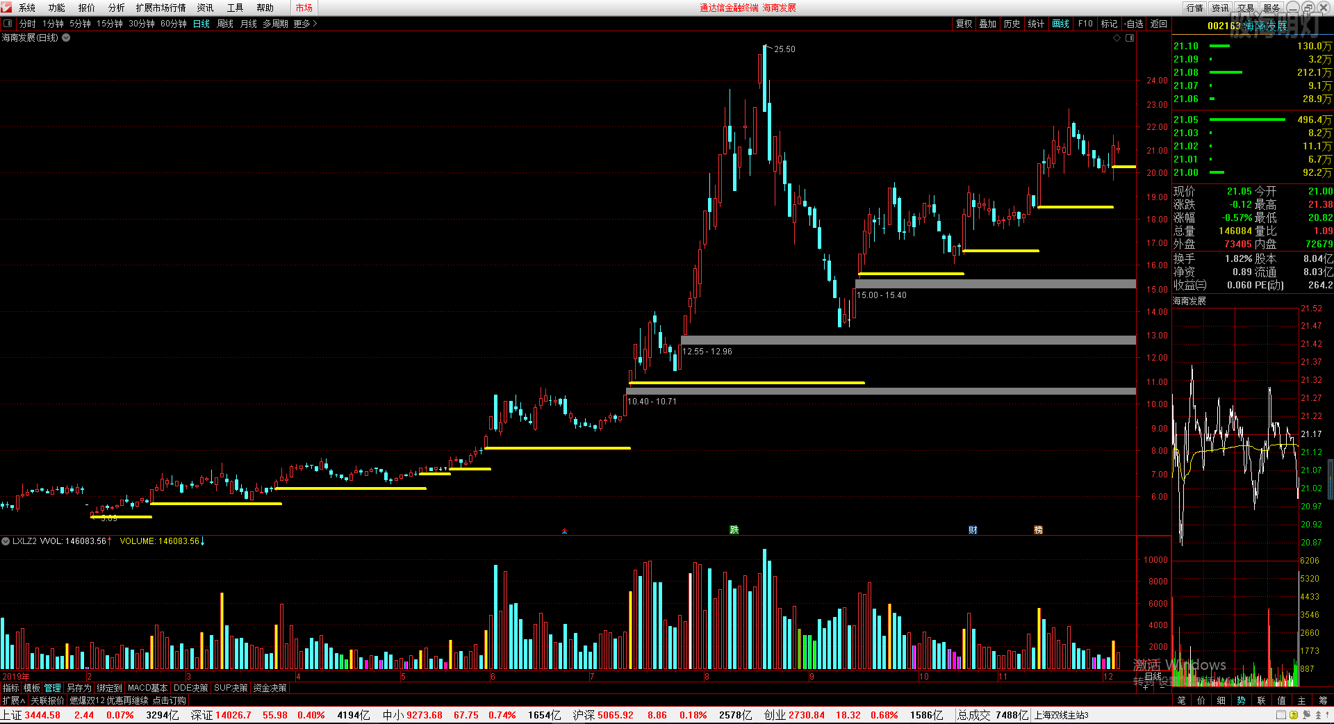The image size is (1334, 724).
Task: Switch to the 联 tab in the bottom right
Action: click(x=1262, y=700)
